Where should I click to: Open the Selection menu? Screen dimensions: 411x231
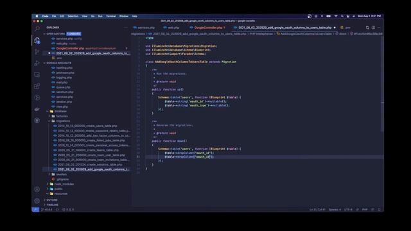coord(73,16)
